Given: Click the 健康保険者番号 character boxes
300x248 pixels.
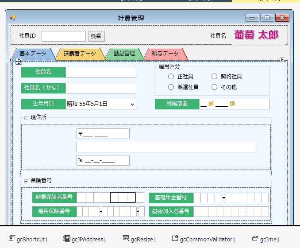Looking at the screenshot, I should [110, 198].
